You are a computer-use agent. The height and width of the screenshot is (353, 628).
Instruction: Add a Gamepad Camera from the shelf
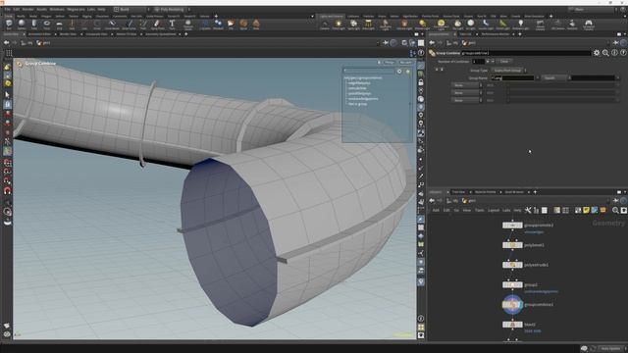589,25
